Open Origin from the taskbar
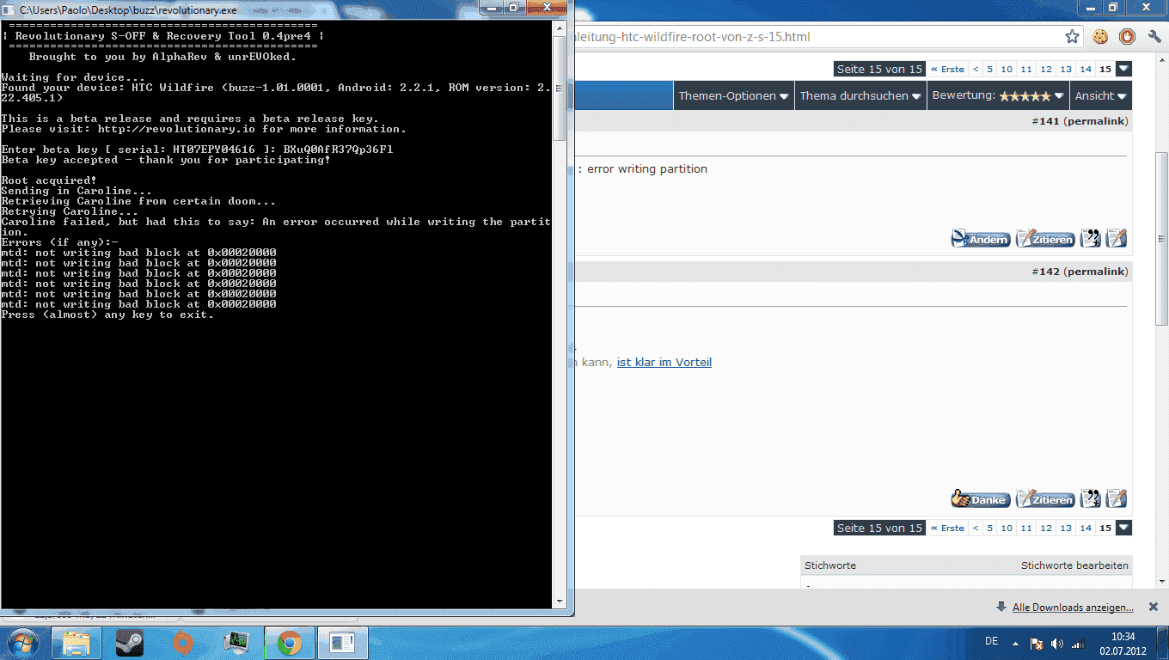Viewport: 1169px width, 660px height. coord(182,642)
